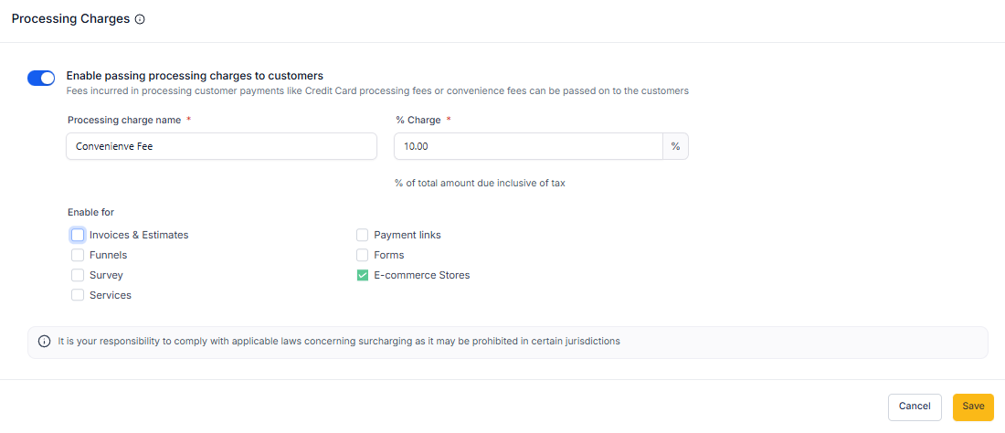Check the Invoices & Estimates checkbox
This screenshot has height=433, width=1005.
click(78, 235)
